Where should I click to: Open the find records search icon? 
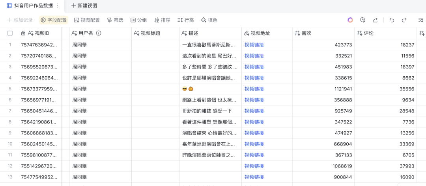420,20
